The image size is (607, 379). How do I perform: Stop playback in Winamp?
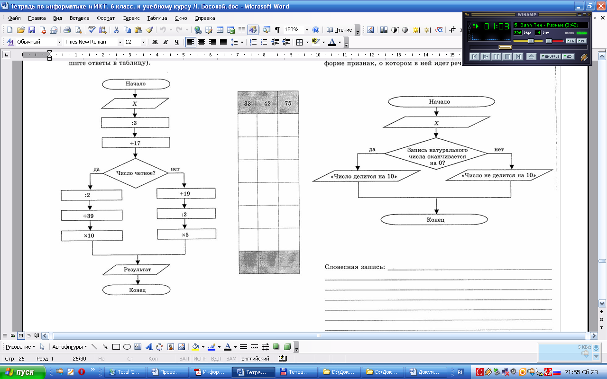click(507, 56)
